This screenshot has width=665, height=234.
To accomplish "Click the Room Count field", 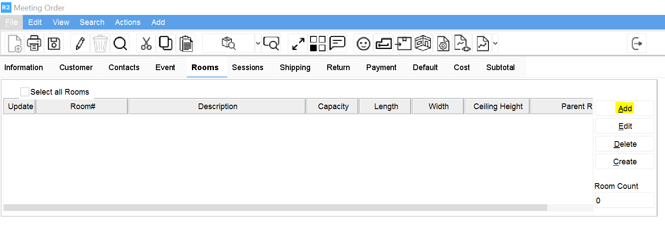I will 624,201.
